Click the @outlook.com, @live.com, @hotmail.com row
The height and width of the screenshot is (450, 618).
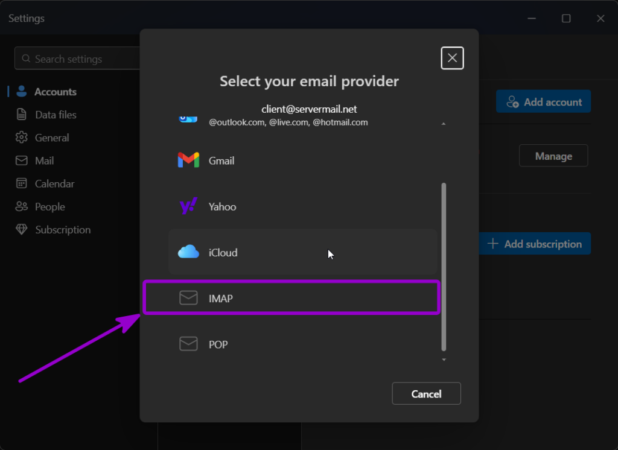click(x=288, y=122)
